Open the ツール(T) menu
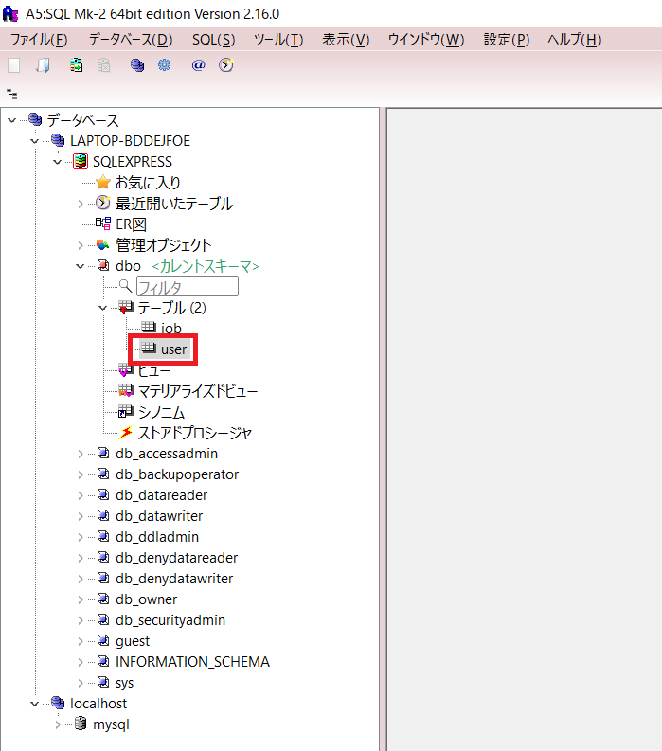The image size is (662, 751). coord(278,39)
